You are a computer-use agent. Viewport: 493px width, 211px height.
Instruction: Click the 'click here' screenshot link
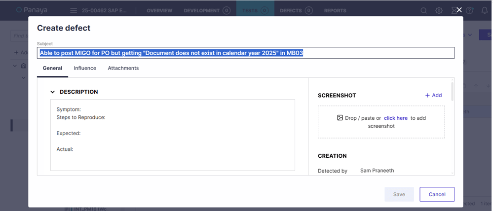click(395, 118)
